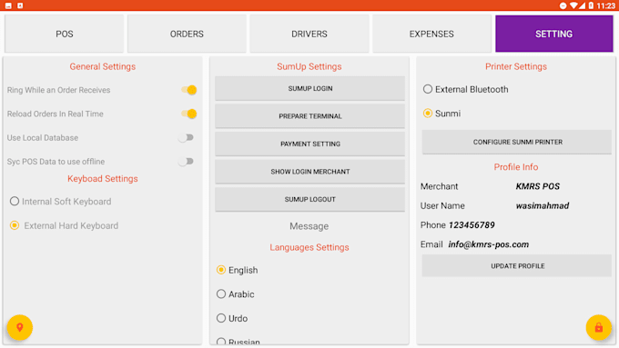Click SUMUP LOGIN button

click(309, 88)
